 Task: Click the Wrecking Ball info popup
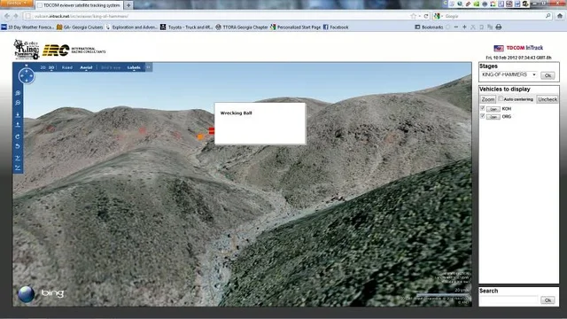coord(260,124)
